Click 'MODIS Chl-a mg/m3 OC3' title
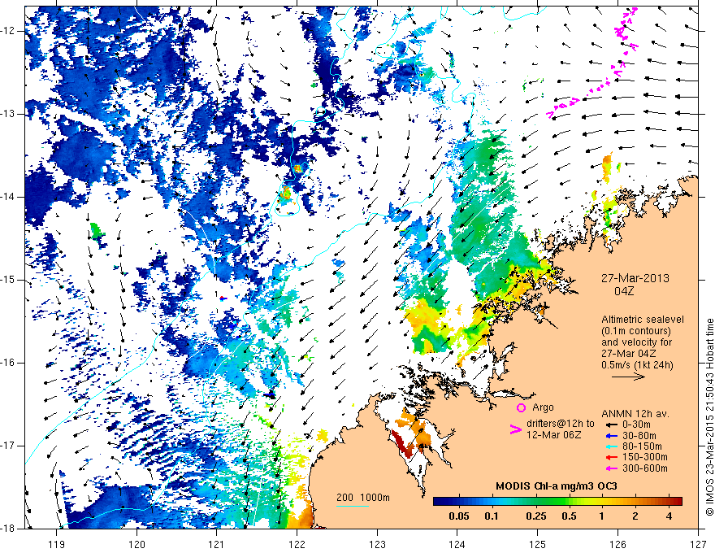Screen dimensions: 715x553 coord(557,486)
